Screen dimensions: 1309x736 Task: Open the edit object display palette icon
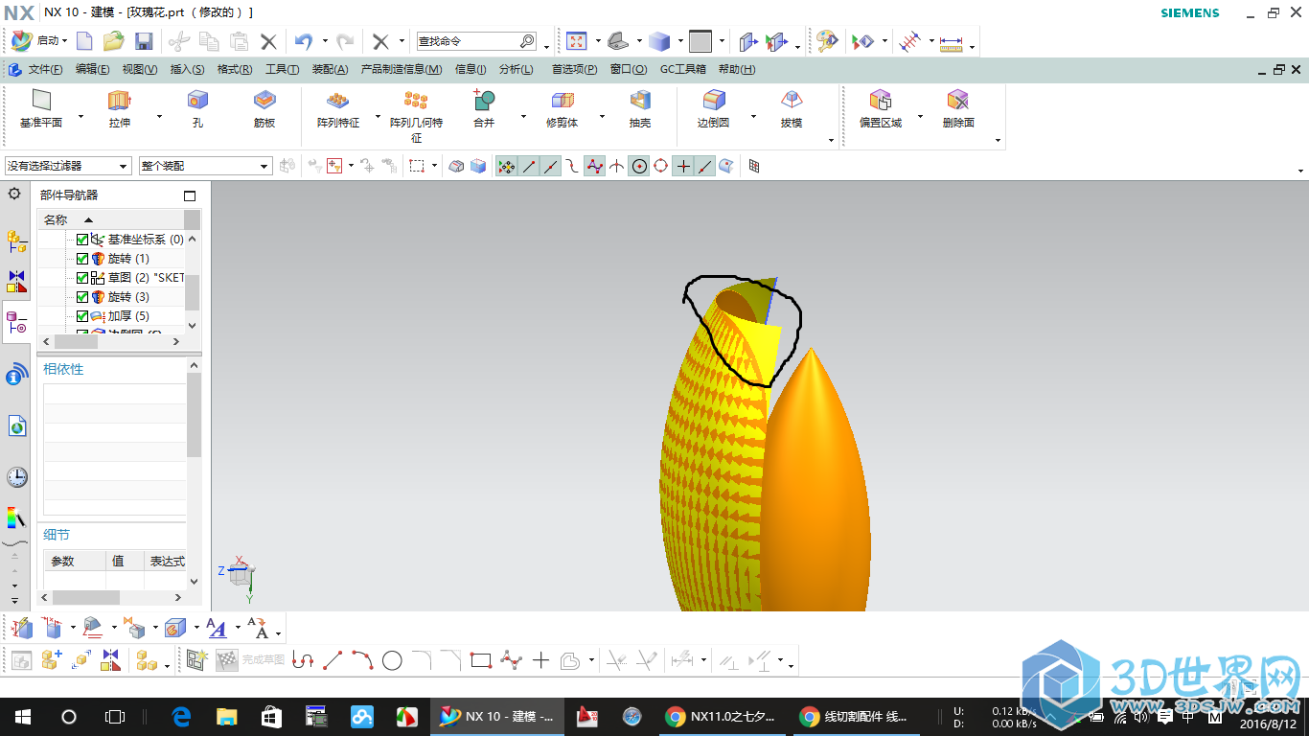tap(826, 41)
